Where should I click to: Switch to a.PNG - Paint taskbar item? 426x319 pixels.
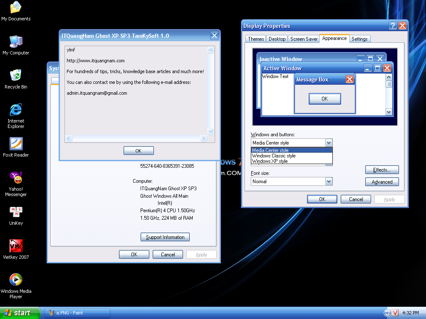click(x=77, y=313)
